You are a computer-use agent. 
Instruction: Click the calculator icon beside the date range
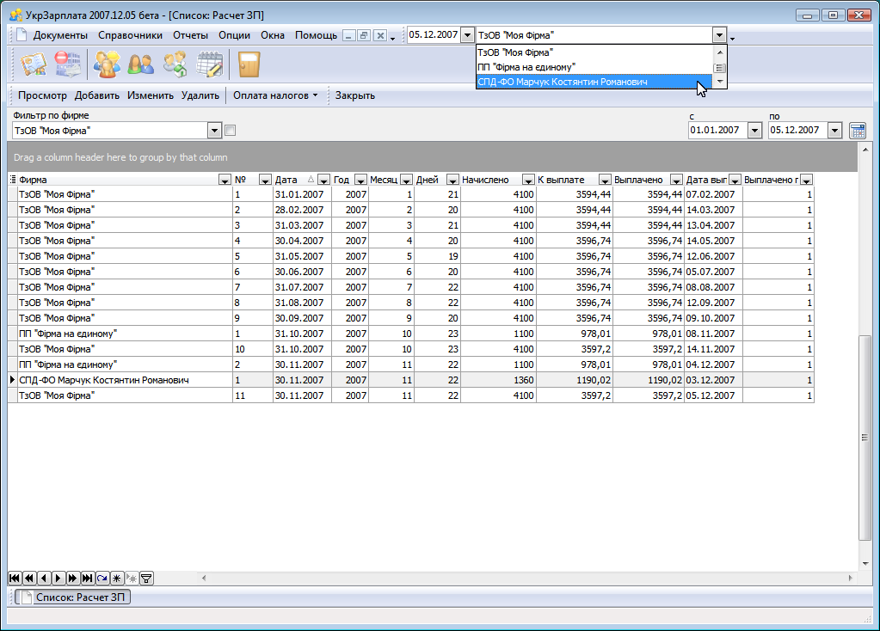pos(857,131)
